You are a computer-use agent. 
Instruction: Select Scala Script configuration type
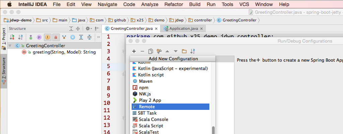pyautogui.click(x=170, y=126)
